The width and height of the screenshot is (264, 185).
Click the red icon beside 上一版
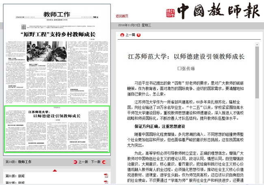(x=75, y=162)
